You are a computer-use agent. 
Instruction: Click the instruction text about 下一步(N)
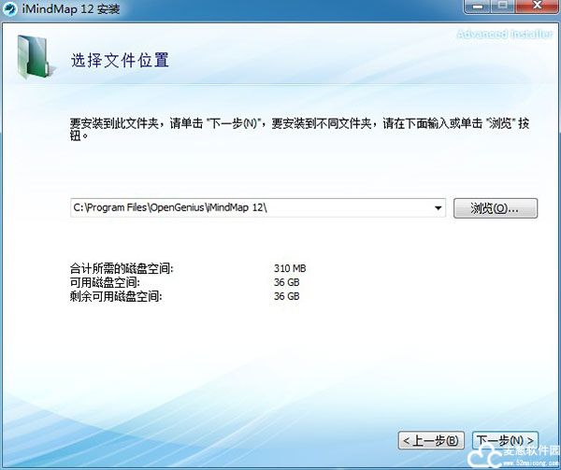[x=299, y=129]
